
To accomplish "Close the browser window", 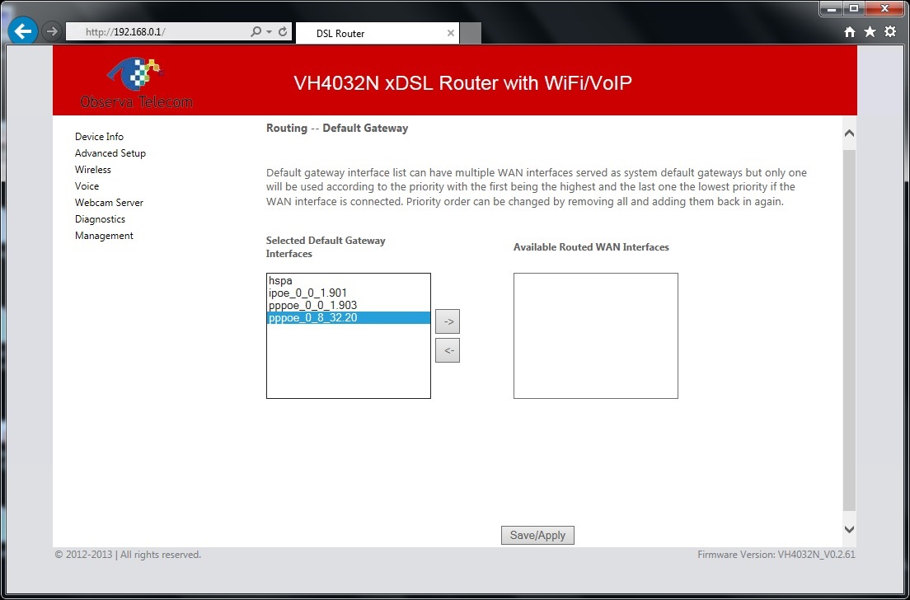I will point(884,8).
